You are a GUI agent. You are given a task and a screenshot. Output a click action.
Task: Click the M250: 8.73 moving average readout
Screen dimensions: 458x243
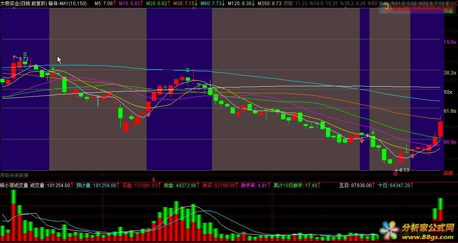[270, 3]
